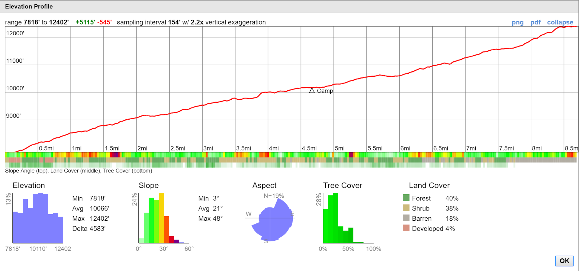Screen dimensions: 579x271
Task: Click the 7mi distance marker label
Action: 471,148
